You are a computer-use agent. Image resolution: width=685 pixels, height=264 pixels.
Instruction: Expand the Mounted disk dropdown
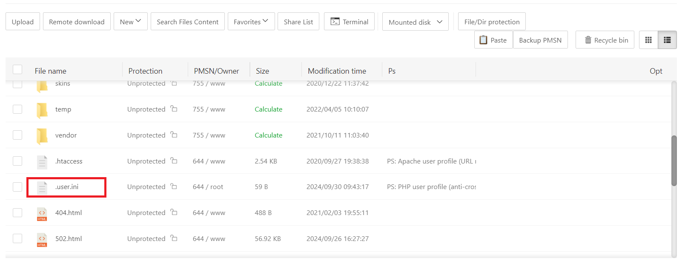tap(415, 22)
